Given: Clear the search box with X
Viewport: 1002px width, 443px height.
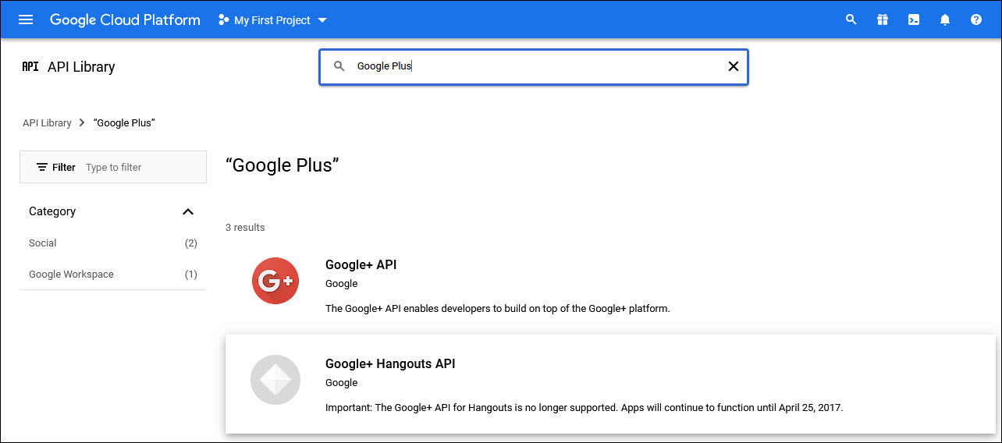Looking at the screenshot, I should (x=733, y=66).
